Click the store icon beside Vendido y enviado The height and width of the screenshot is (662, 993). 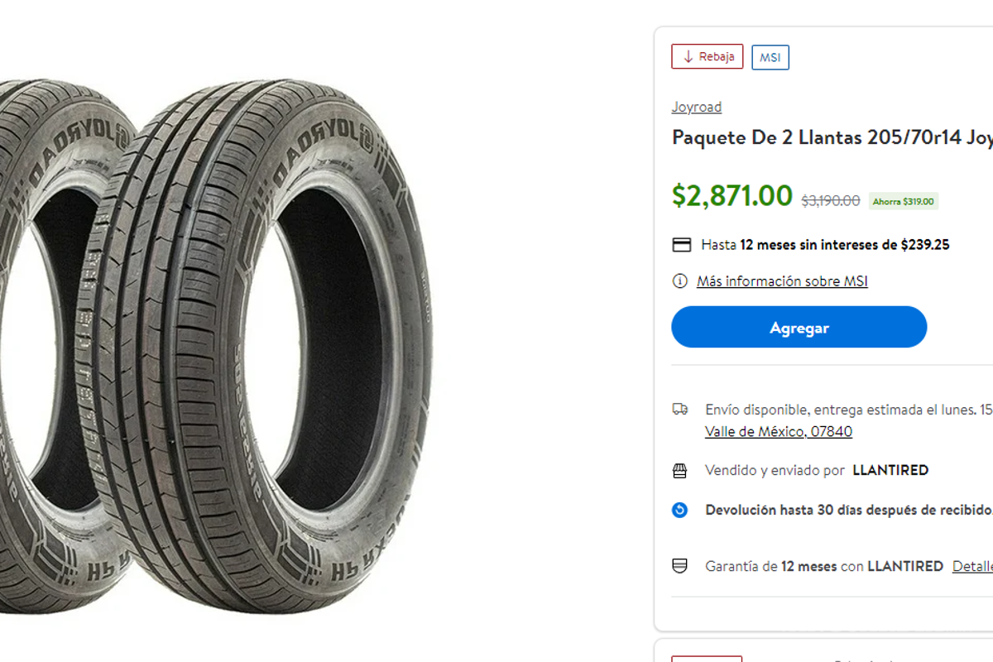(681, 469)
